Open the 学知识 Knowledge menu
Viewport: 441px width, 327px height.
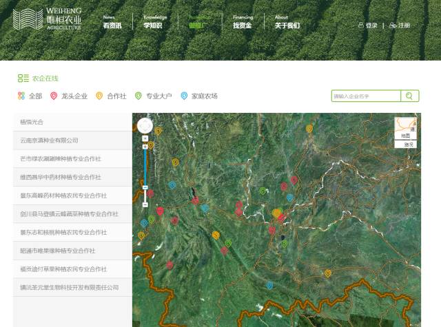pyautogui.click(x=154, y=22)
